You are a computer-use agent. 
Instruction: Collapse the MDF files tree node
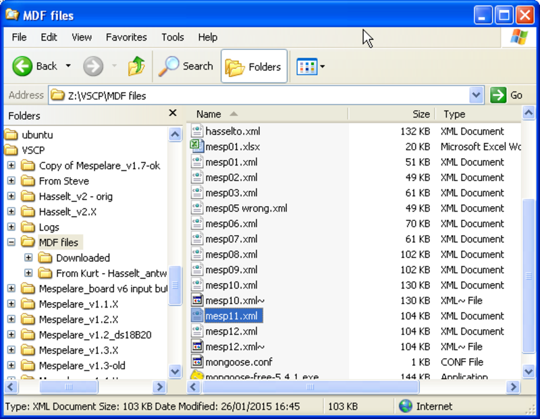coord(11,242)
